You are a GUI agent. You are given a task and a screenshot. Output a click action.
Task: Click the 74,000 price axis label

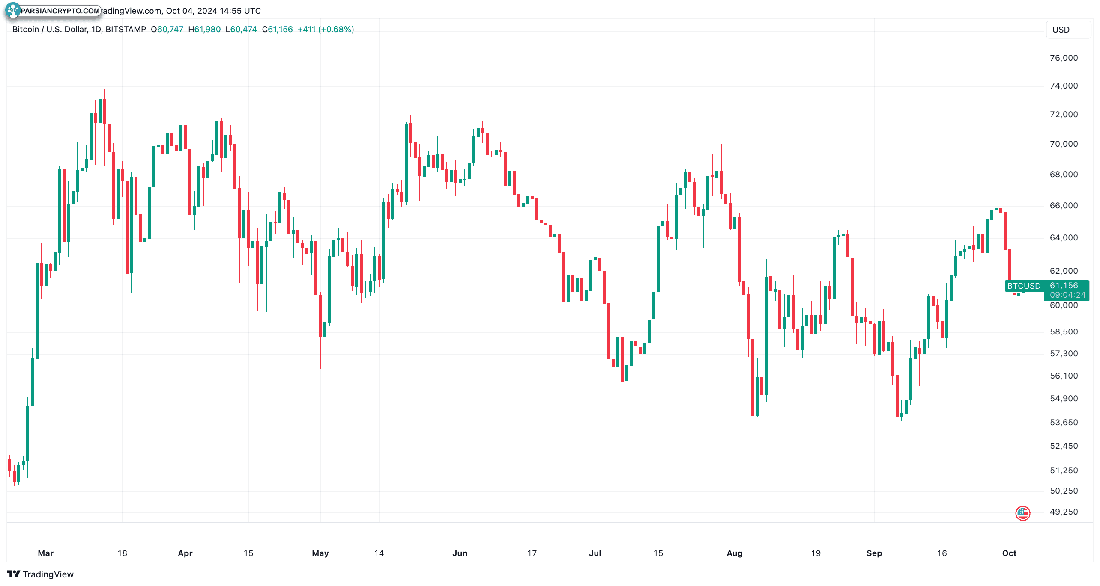[1064, 86]
